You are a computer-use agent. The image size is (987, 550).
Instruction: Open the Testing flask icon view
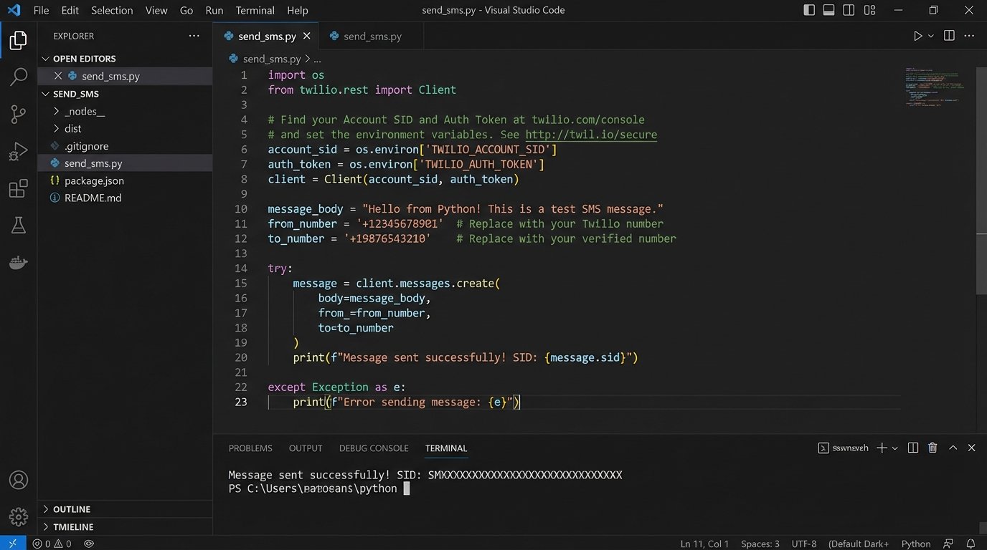(19, 226)
